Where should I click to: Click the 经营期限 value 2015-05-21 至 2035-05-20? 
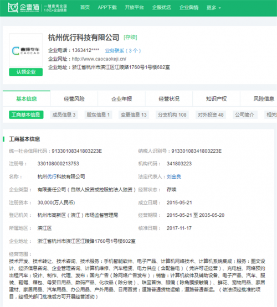196,215
